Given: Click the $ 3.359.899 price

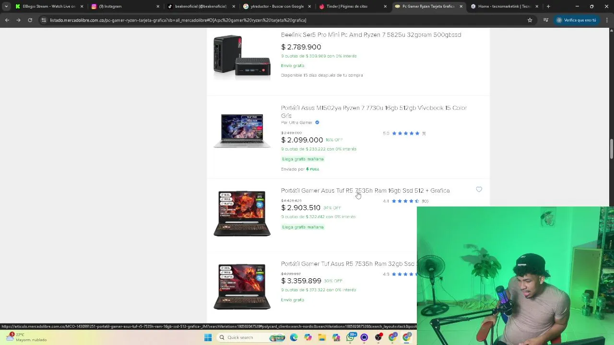Looking at the screenshot, I should (x=301, y=281).
